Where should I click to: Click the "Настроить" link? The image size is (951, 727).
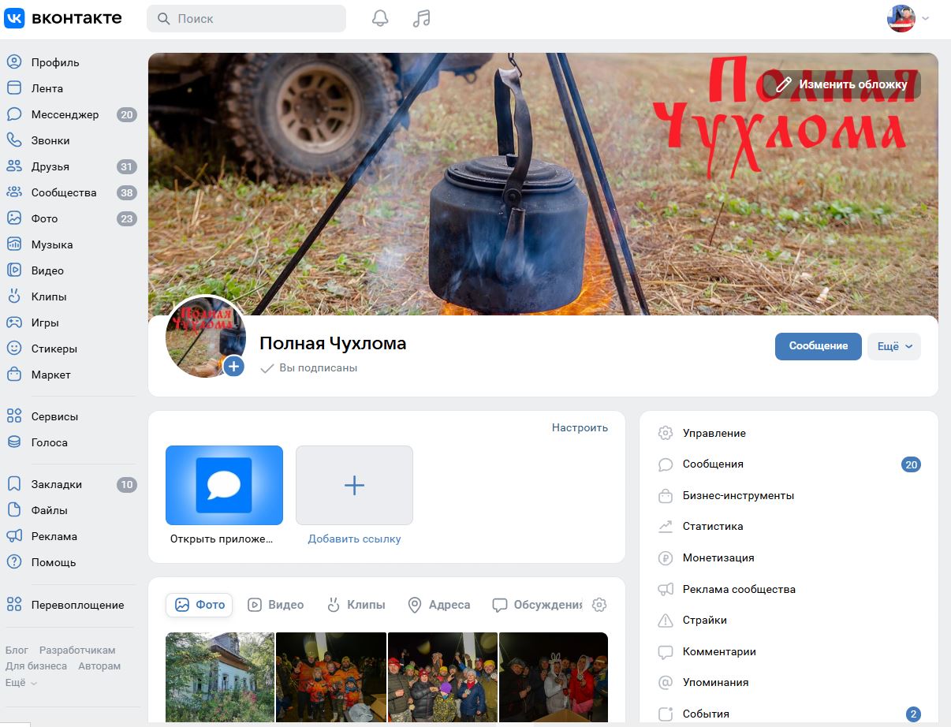(x=580, y=427)
